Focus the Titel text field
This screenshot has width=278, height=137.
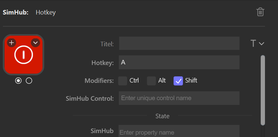pos(179,43)
